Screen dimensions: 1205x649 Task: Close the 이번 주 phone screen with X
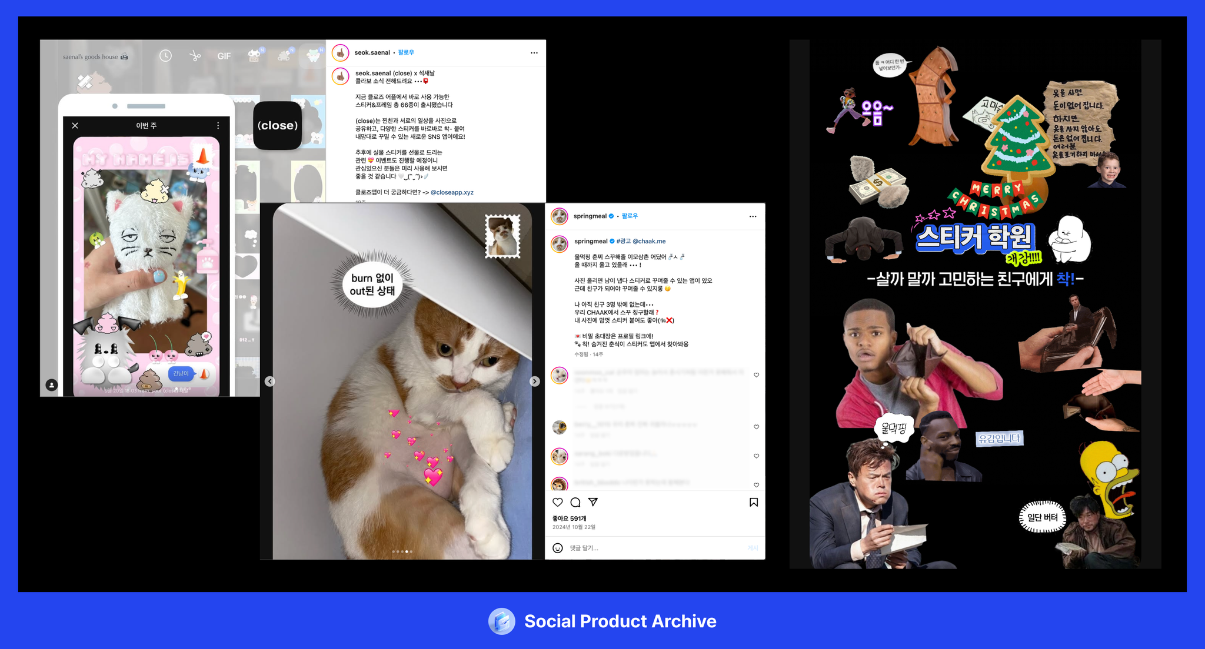pyautogui.click(x=75, y=125)
